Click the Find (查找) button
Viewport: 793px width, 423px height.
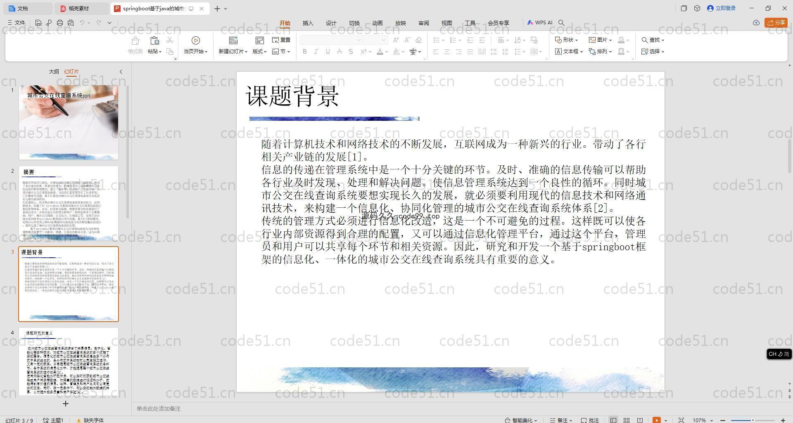click(653, 40)
